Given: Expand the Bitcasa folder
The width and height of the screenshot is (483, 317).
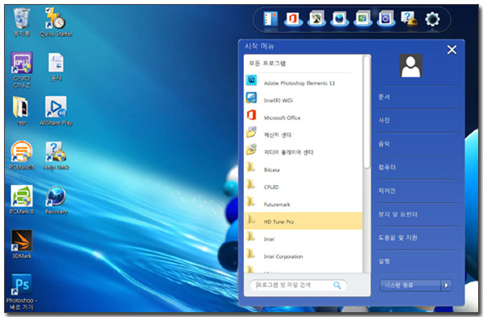Looking at the screenshot, I should click(x=303, y=168).
